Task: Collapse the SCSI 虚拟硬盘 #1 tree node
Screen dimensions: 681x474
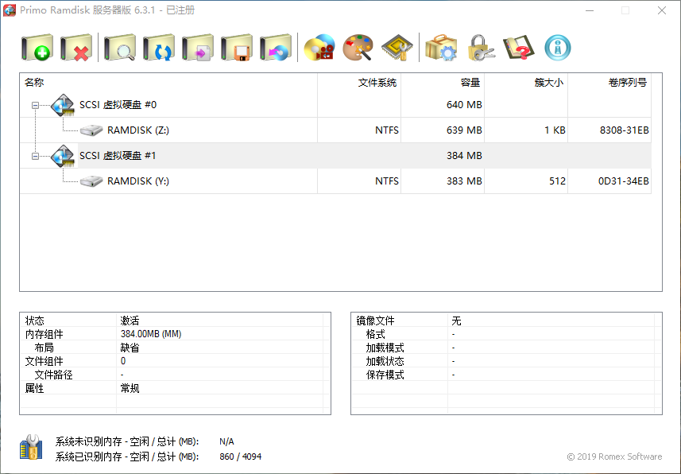Action: click(33, 156)
